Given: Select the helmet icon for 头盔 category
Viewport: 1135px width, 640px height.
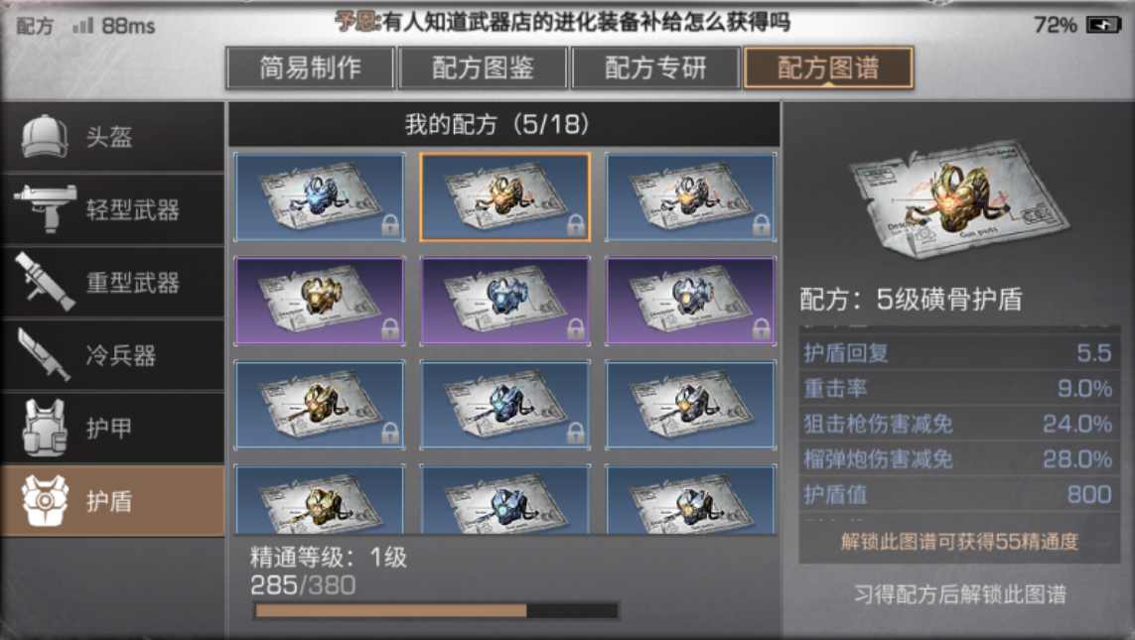Looking at the screenshot, I should [45, 136].
